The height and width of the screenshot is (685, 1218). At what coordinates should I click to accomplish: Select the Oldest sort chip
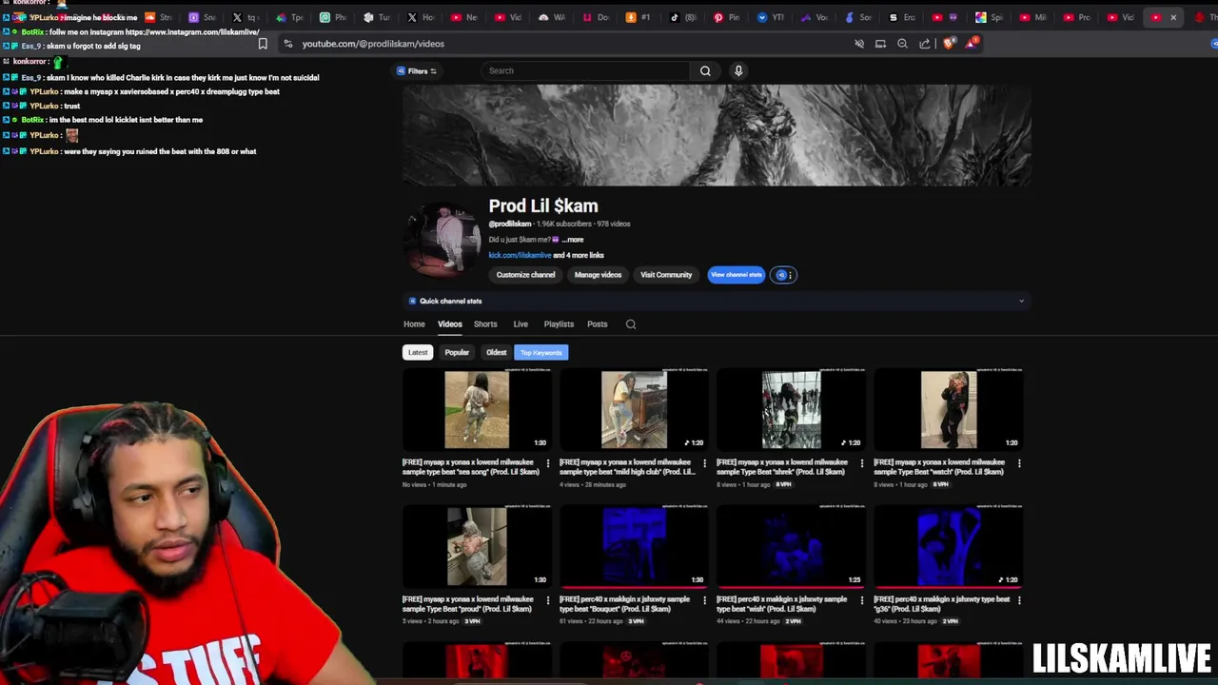click(x=496, y=352)
